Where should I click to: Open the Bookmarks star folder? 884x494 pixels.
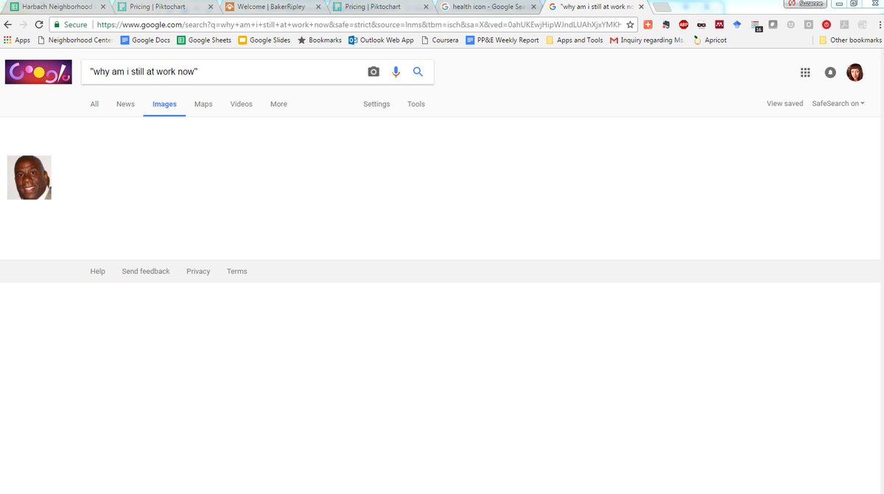pos(320,40)
